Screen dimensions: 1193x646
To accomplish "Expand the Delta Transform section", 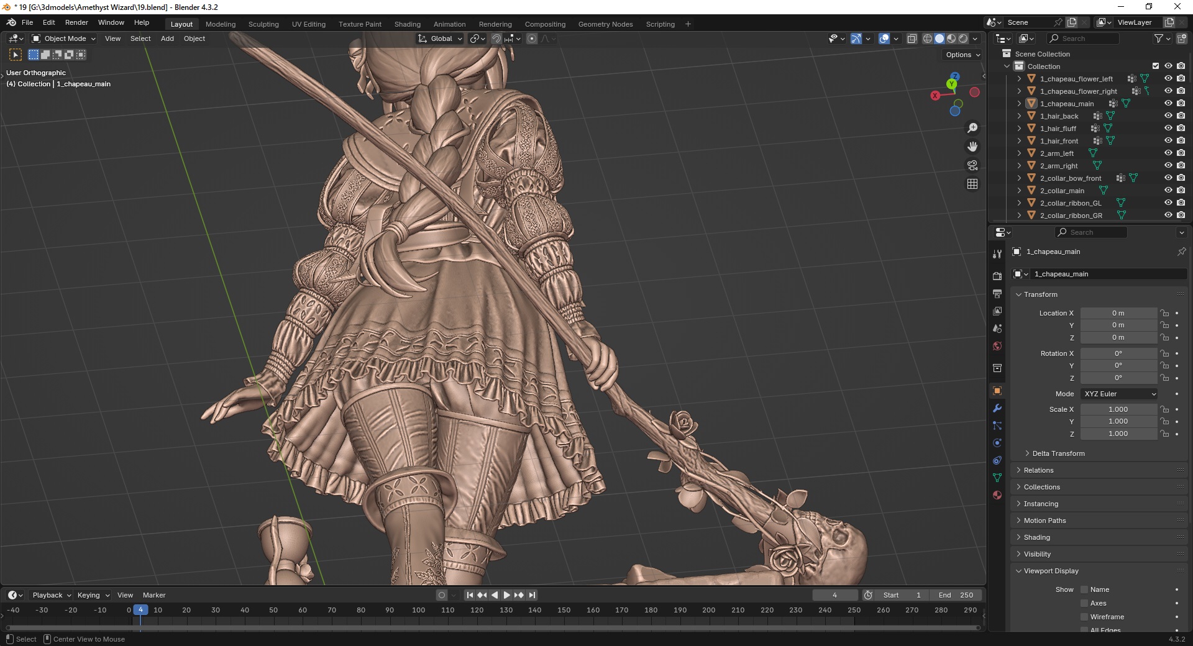I will [x=1058, y=453].
